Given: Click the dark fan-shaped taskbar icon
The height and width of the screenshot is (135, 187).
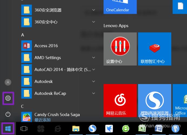Looking at the screenshot, I should (x=41, y=129).
